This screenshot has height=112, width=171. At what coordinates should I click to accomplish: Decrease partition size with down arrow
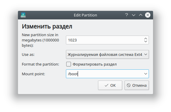(146, 41)
